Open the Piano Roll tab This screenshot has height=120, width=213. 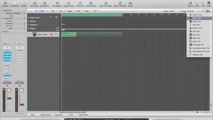58,115
